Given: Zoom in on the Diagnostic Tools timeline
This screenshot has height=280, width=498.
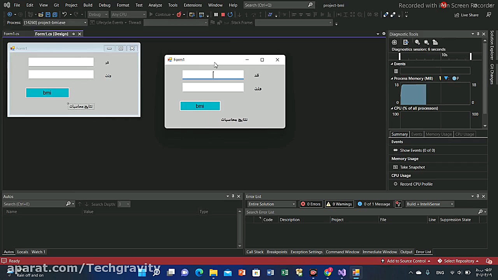Looking at the screenshot, I should 417,42.
